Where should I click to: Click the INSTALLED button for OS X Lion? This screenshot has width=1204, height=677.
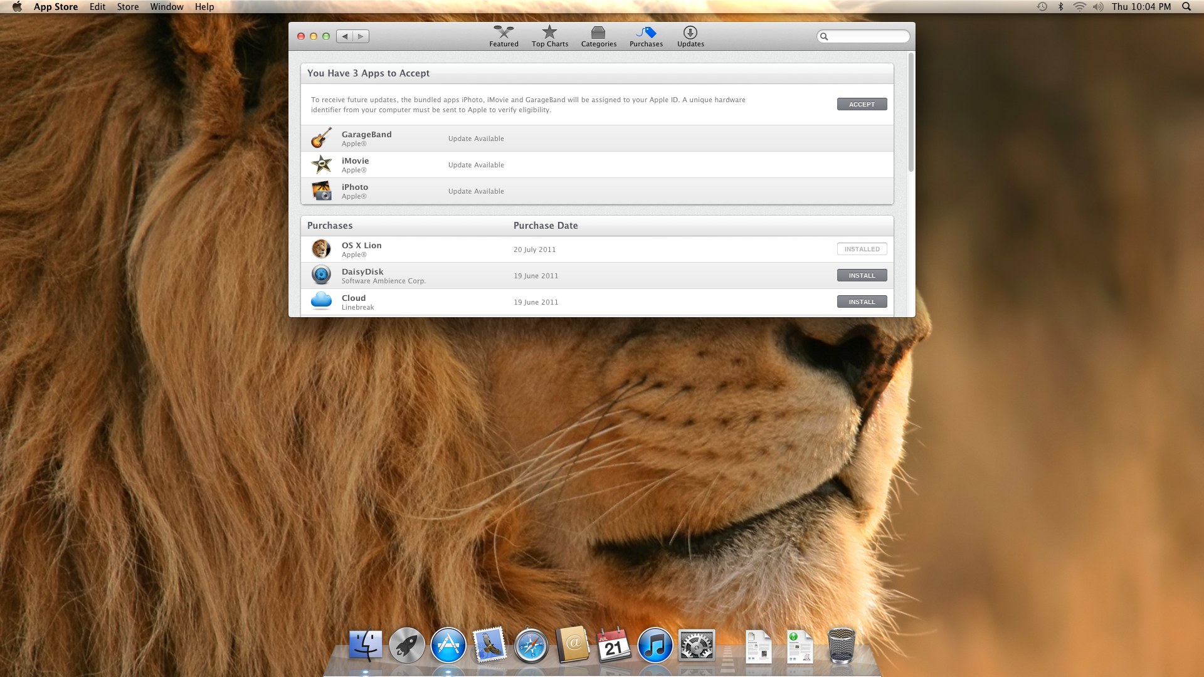click(x=862, y=249)
